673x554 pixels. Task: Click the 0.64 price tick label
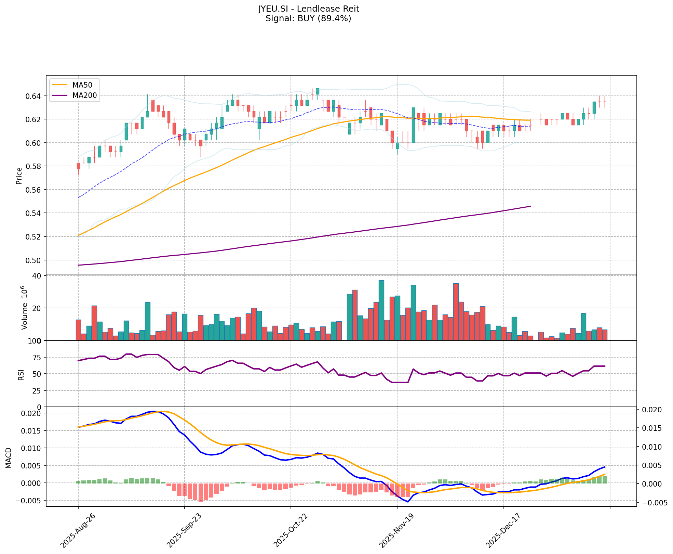pos(33,96)
